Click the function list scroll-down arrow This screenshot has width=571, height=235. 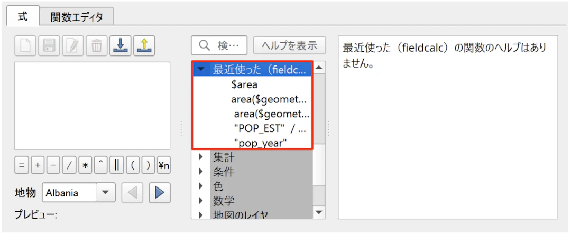319,212
